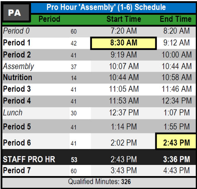Select the Lunch row label

tap(13, 113)
